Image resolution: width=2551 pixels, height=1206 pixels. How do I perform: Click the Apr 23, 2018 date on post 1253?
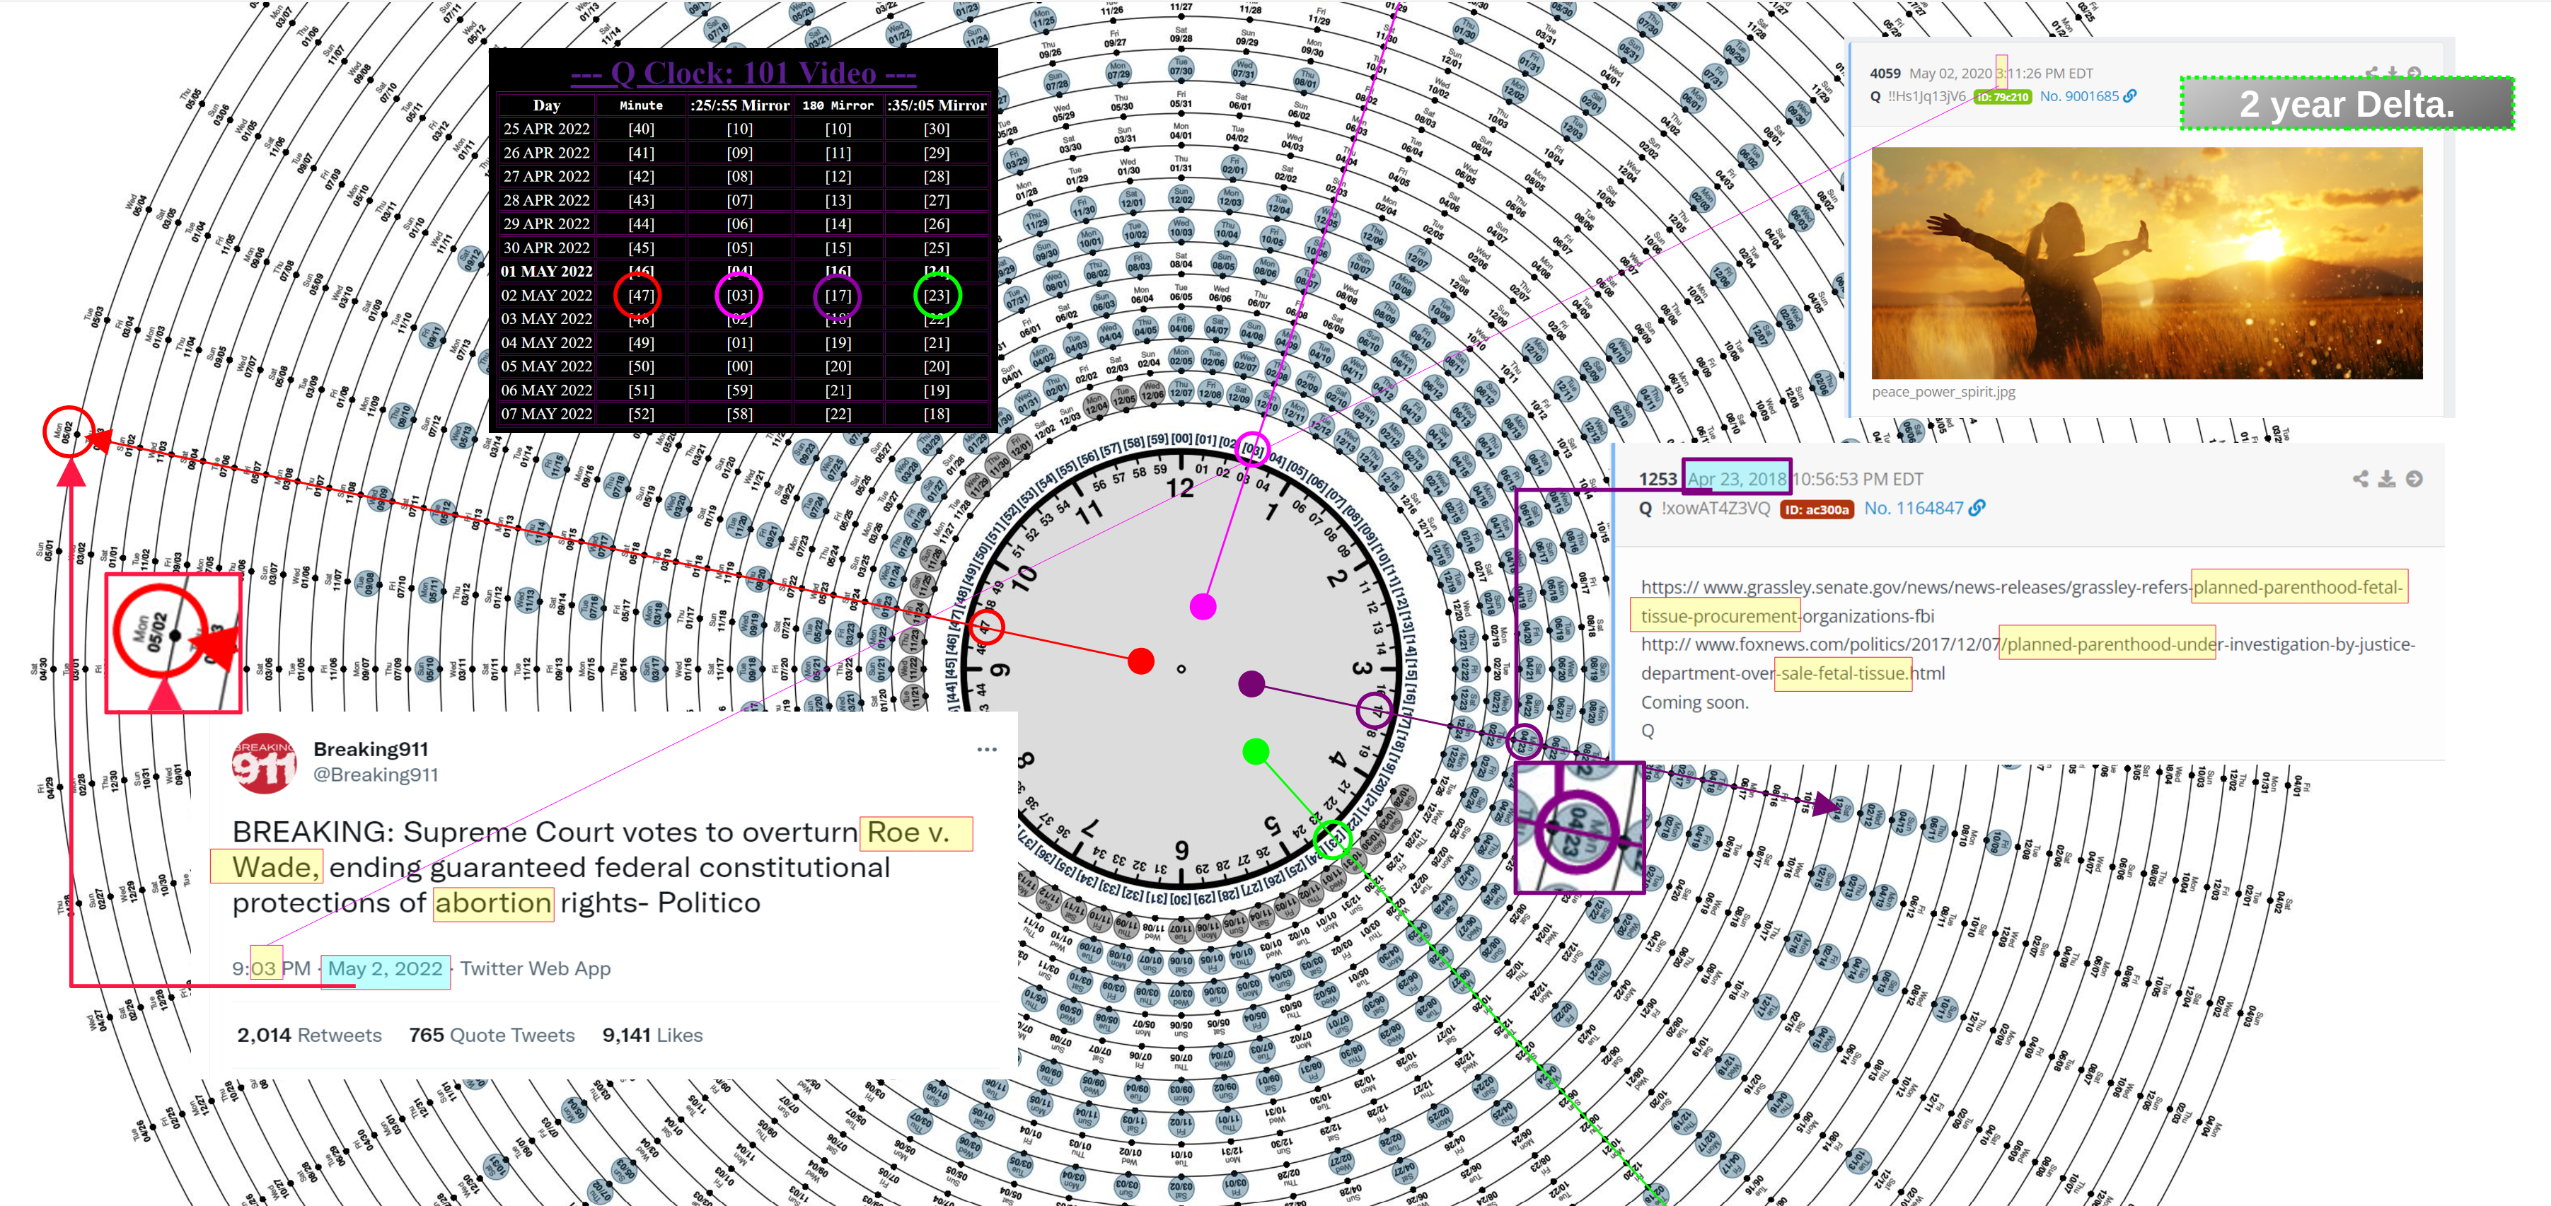(1737, 480)
